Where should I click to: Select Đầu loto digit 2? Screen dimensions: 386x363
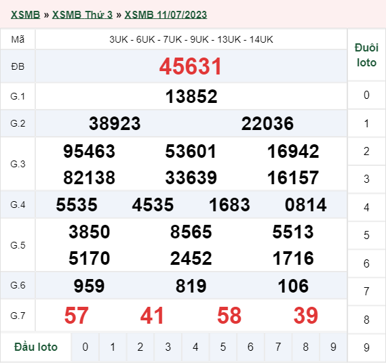click(x=140, y=347)
